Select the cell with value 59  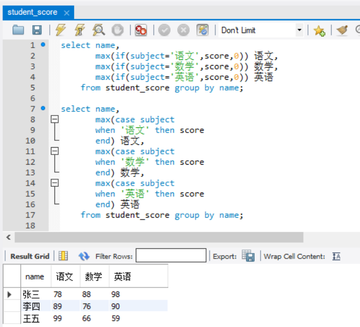pos(139,319)
